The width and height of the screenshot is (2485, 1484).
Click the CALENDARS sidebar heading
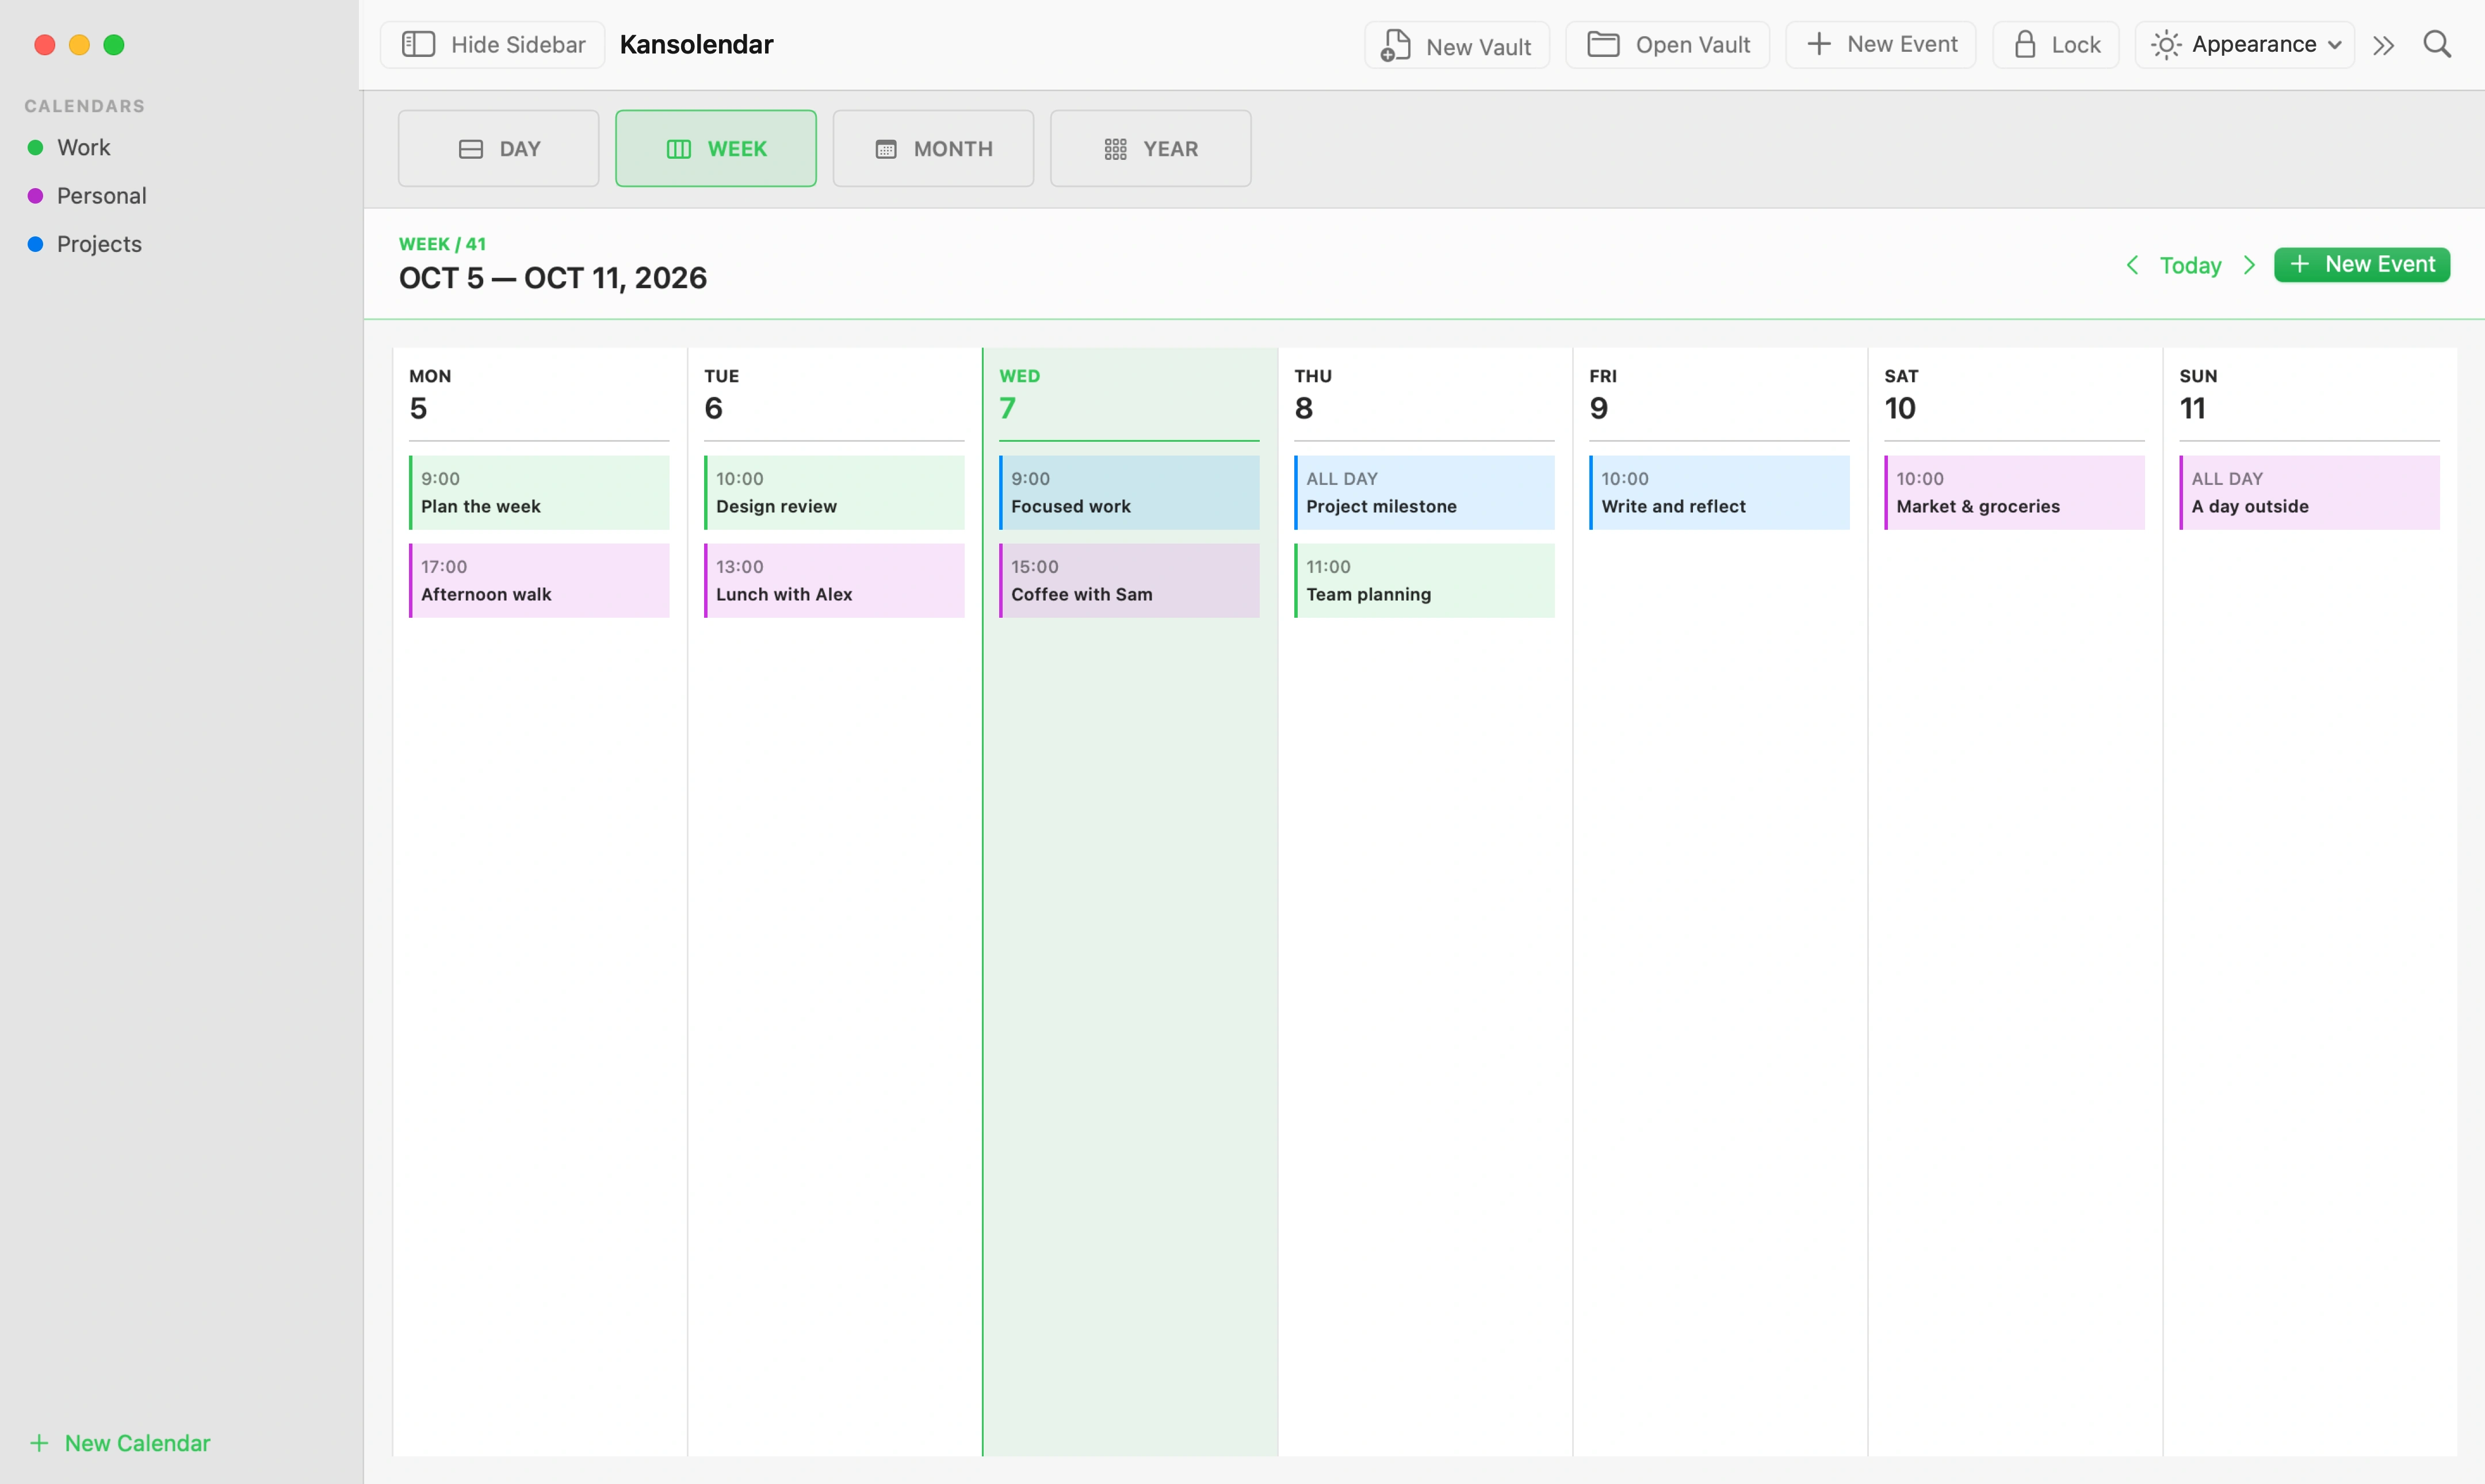(x=84, y=105)
